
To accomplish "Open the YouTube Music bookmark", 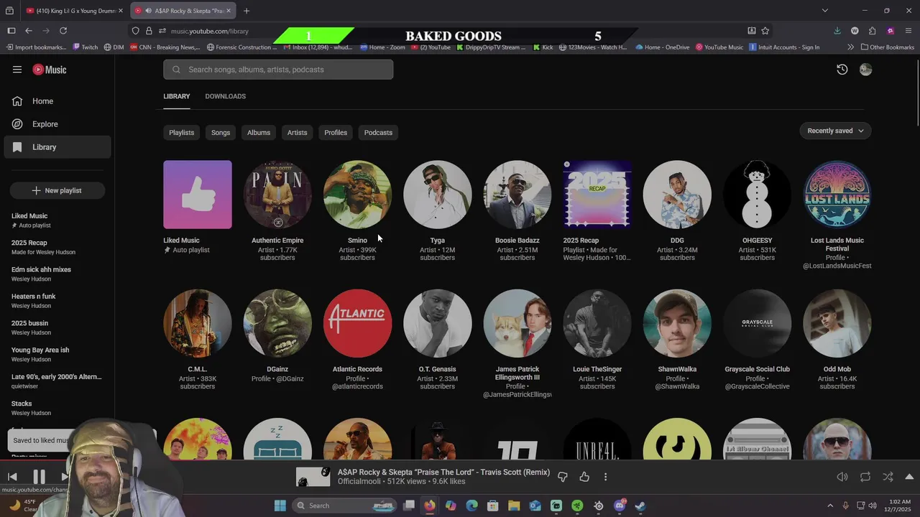I will pos(719,47).
